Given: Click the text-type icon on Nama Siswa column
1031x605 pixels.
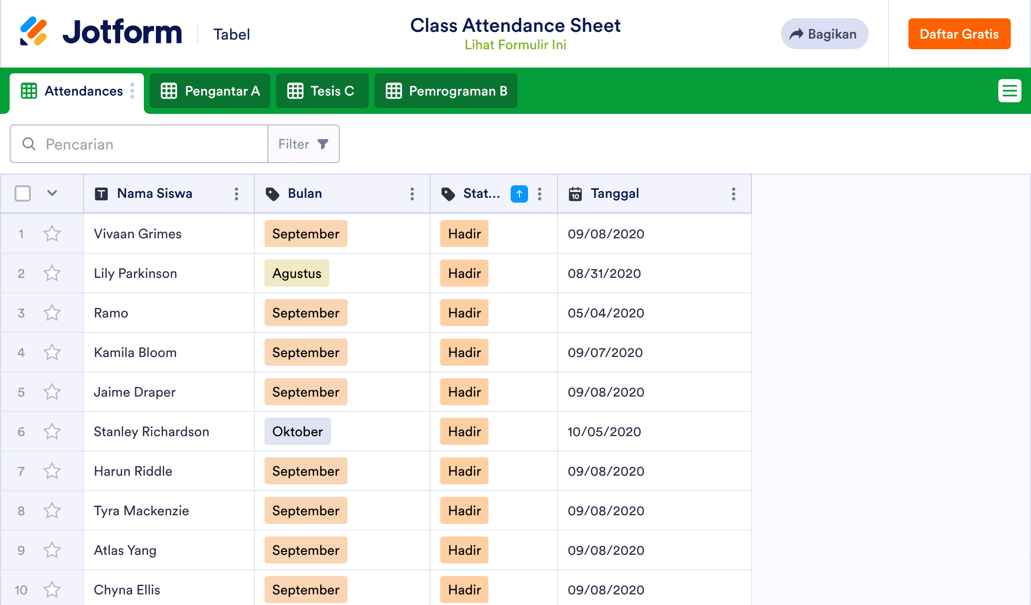Looking at the screenshot, I should [101, 193].
